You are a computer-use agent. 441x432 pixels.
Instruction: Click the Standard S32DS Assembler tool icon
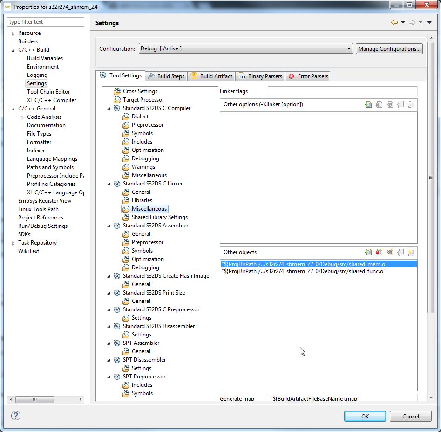point(117,226)
